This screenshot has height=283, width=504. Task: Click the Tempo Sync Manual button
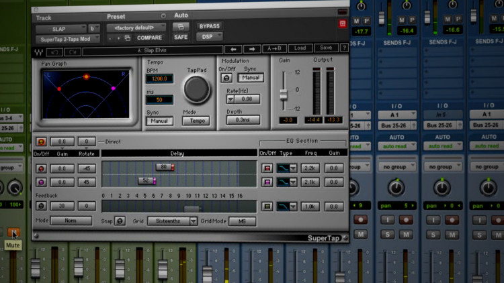click(159, 121)
